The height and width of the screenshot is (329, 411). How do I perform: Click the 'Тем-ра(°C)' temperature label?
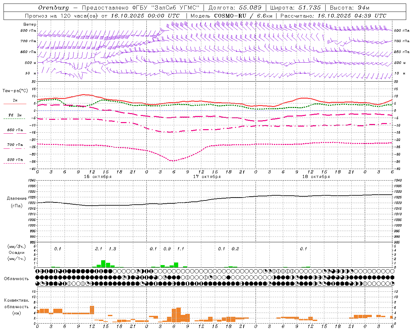click(15, 91)
